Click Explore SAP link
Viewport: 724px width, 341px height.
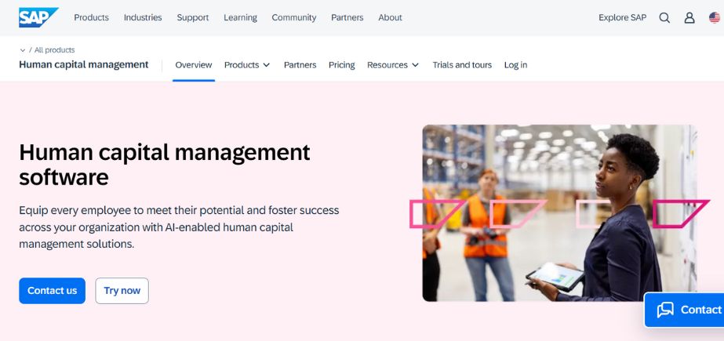[622, 17]
